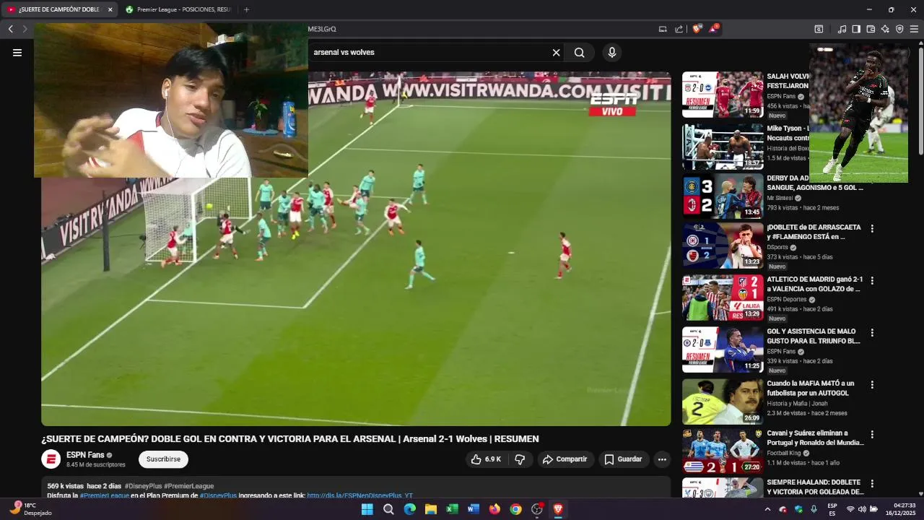Open options for the Arrascaeta video
This screenshot has height=520, width=924.
(872, 229)
